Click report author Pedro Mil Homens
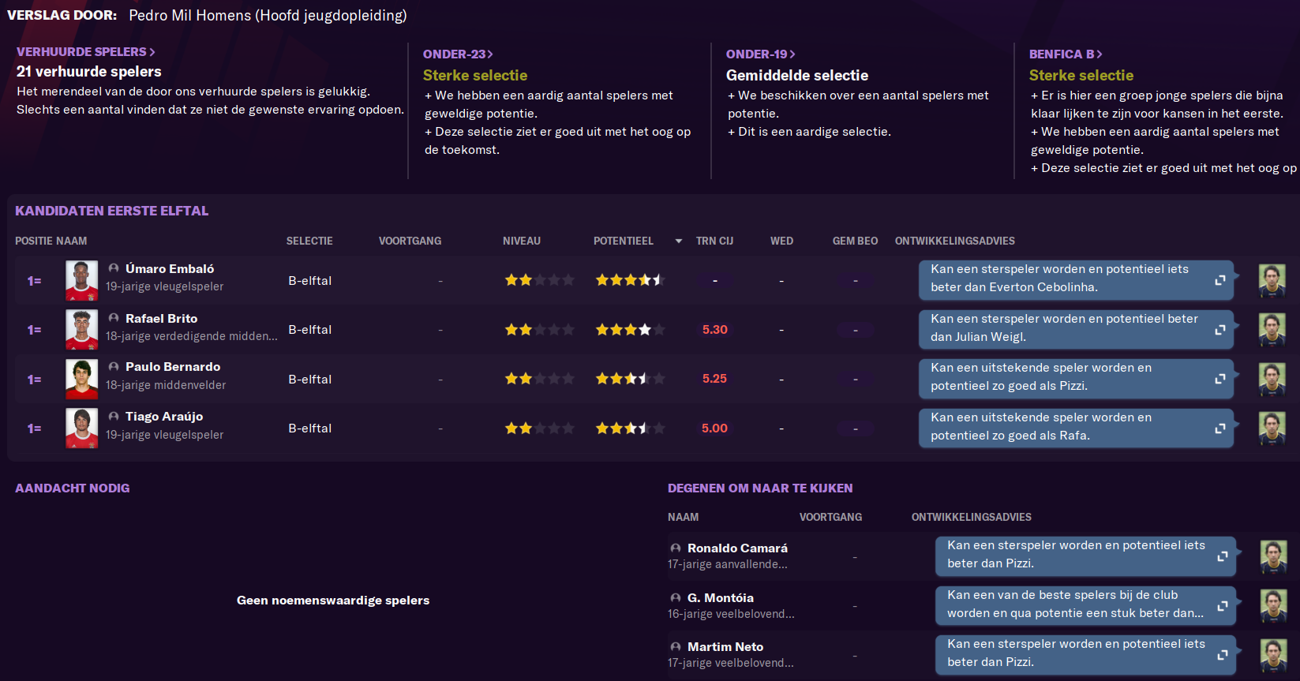1300x681 pixels. 268,16
